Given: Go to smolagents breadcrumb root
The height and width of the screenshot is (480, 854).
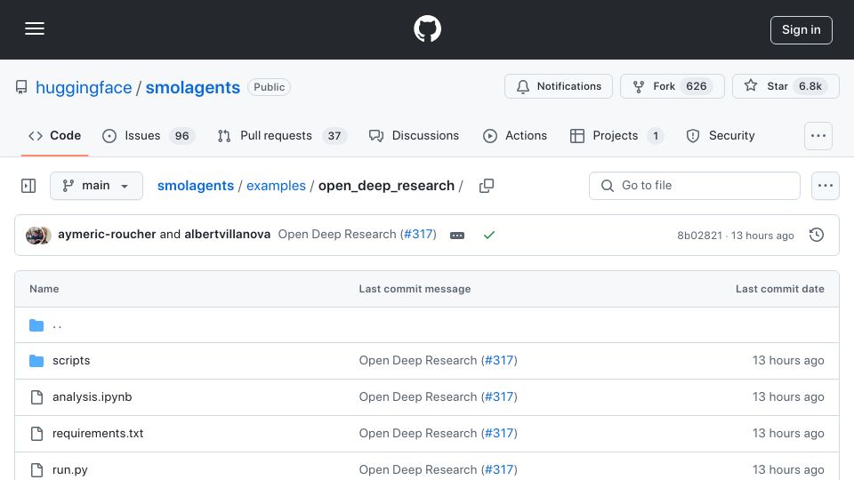Looking at the screenshot, I should click(196, 186).
